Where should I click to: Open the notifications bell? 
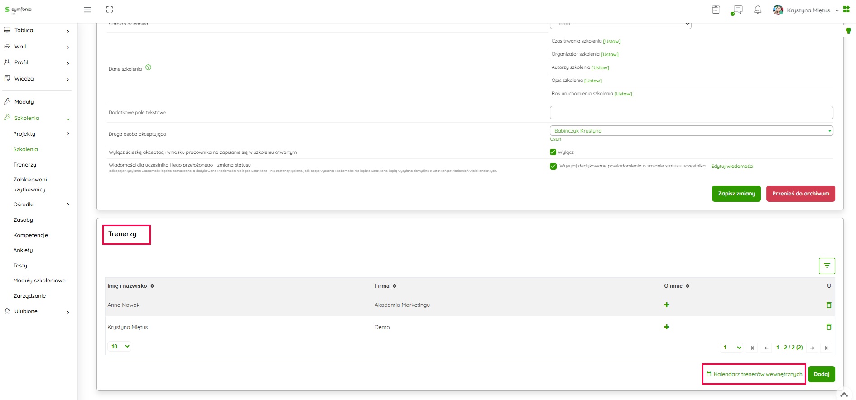(758, 10)
